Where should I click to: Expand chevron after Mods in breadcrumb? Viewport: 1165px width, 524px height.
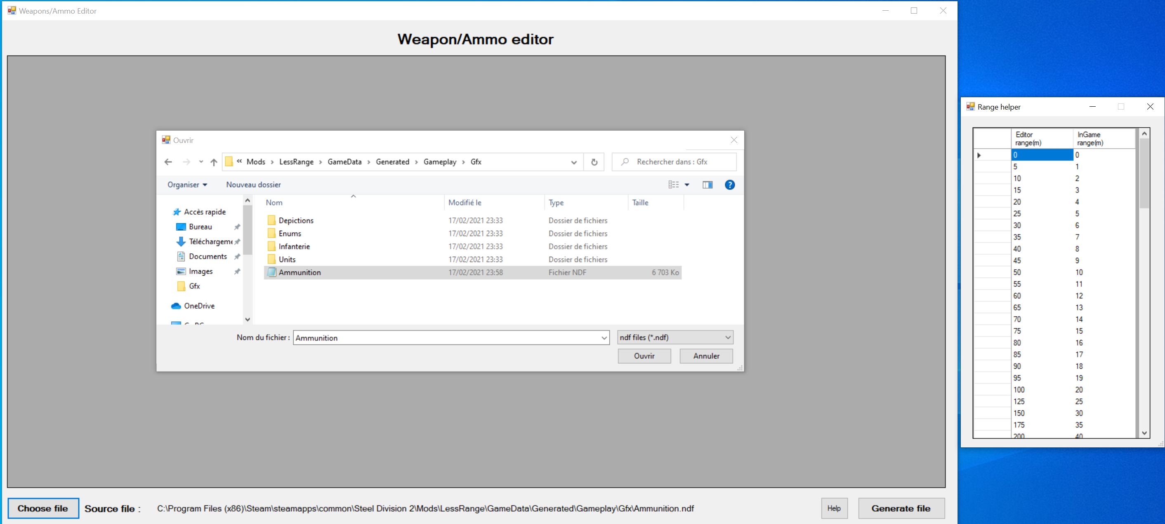(272, 162)
